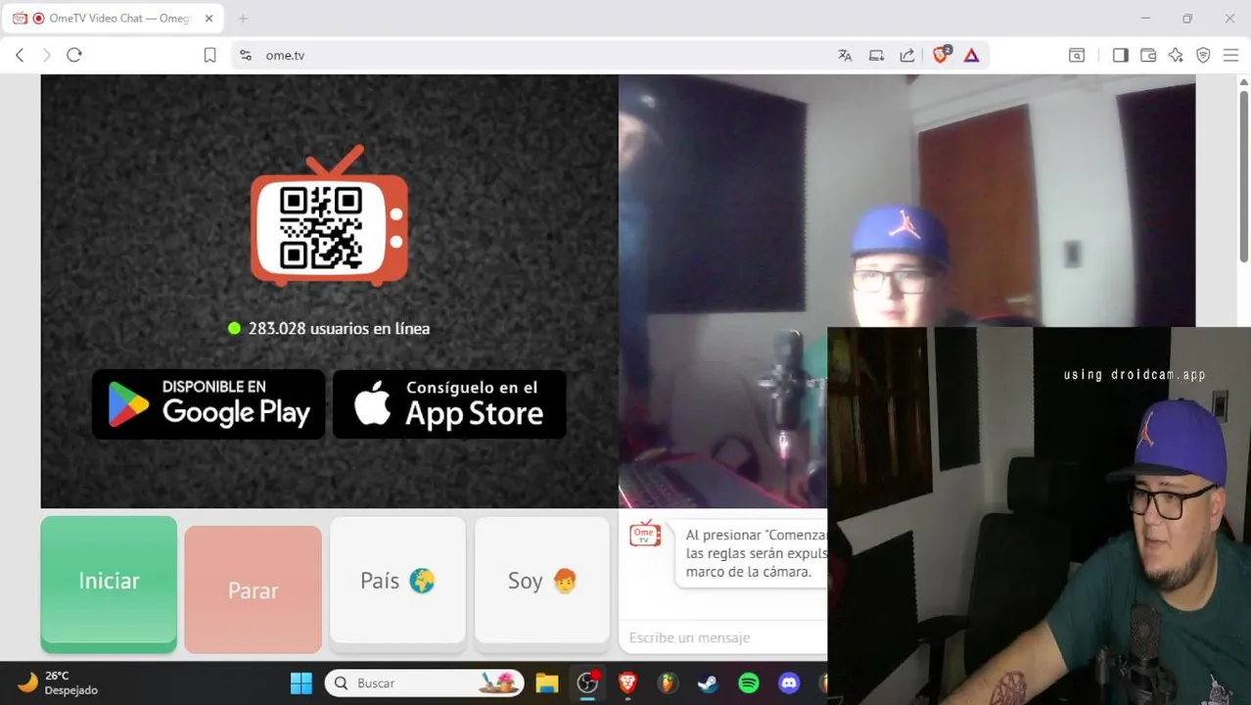Open Leo AI assistant icon
This screenshot has height=705, width=1251.
pos(1176,56)
